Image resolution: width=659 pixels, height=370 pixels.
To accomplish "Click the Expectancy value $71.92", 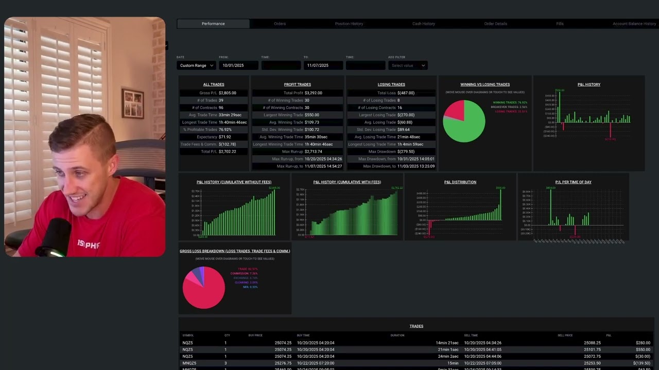I will (x=224, y=137).
